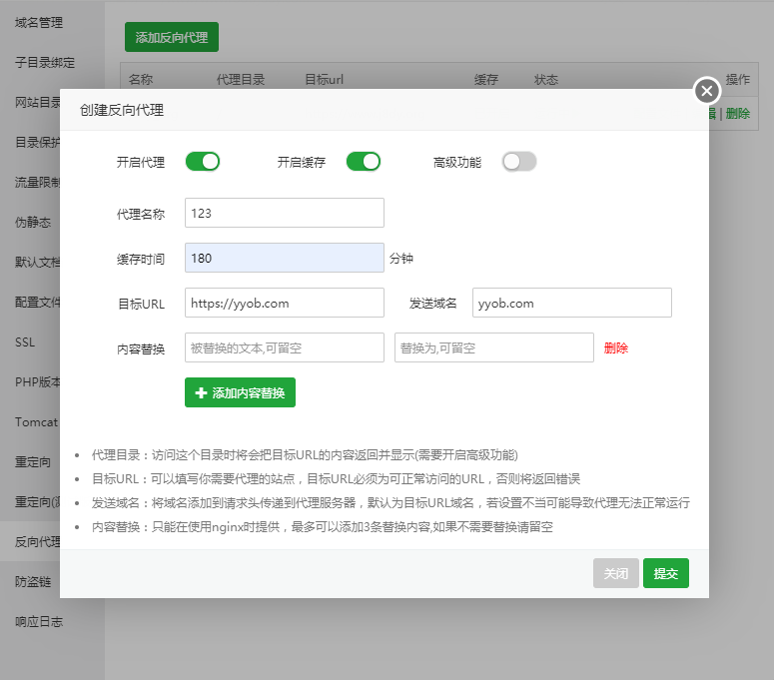Click the 创建反向代理 dialog title
This screenshot has height=680, width=774.
(122, 110)
